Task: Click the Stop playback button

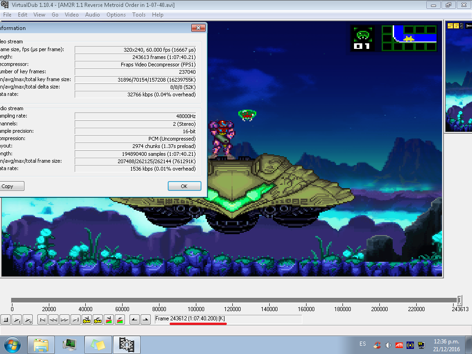Action: tap(6, 319)
